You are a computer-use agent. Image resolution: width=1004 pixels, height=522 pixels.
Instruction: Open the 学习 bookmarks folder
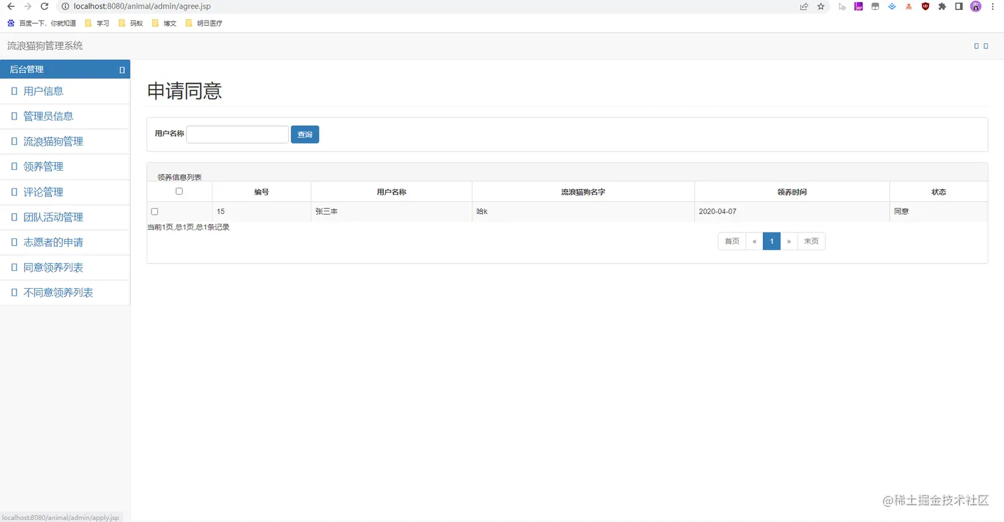click(97, 23)
